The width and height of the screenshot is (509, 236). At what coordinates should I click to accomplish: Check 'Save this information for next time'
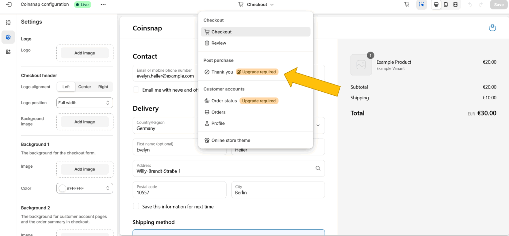tap(136, 206)
